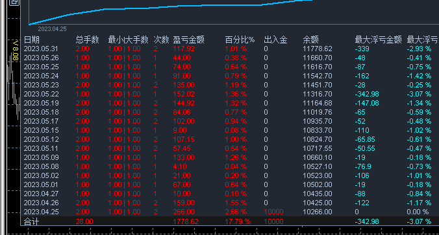This screenshot has width=439, height=235.
Task: Click max drawdown -342.98 in total row
Action: [367, 221]
